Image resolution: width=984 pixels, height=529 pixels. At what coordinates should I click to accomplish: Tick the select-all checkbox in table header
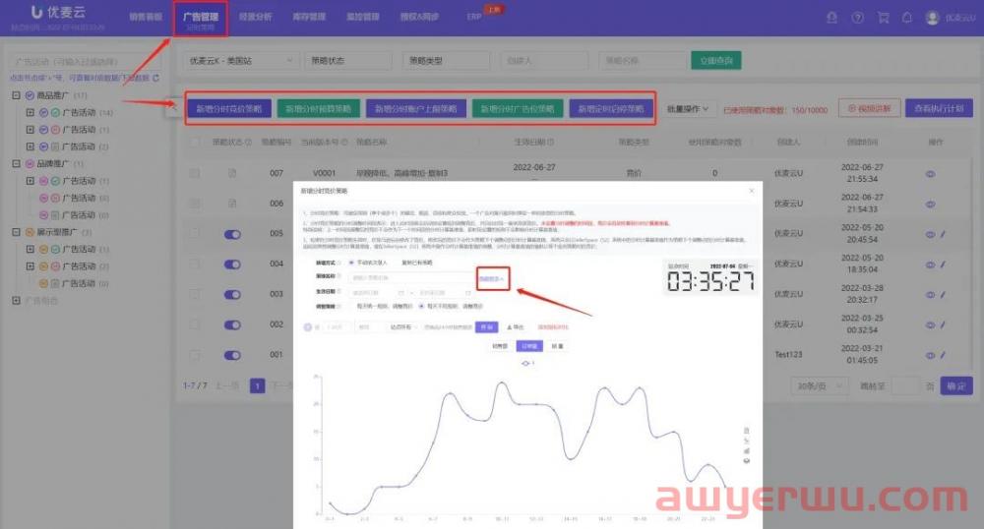pyautogui.click(x=195, y=143)
